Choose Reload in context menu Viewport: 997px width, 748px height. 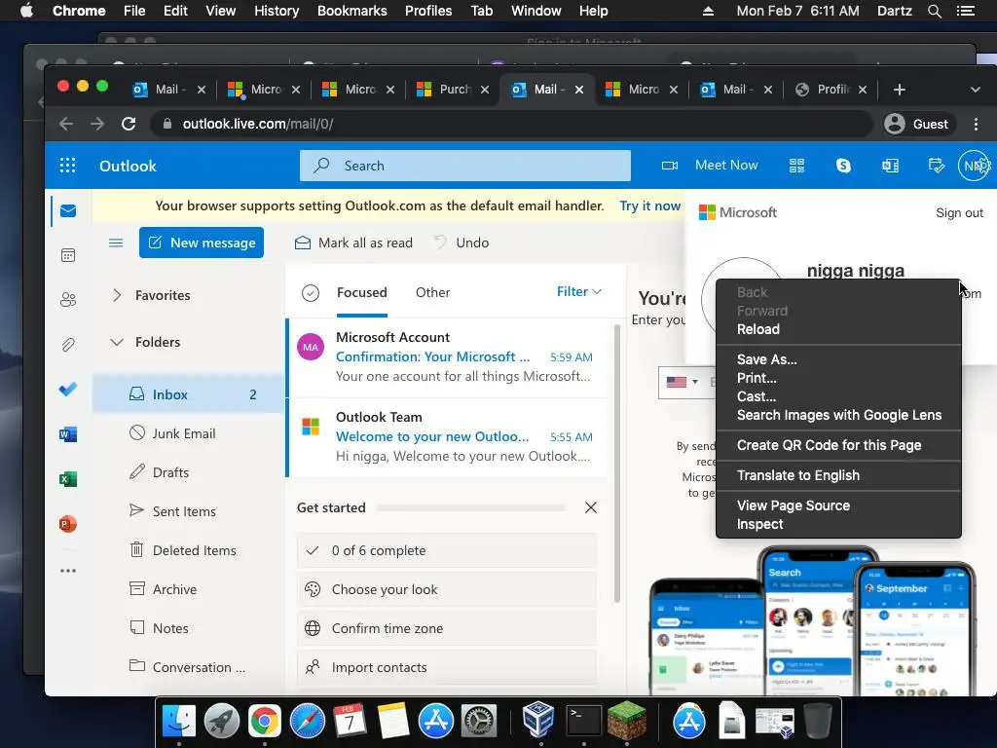(838, 329)
